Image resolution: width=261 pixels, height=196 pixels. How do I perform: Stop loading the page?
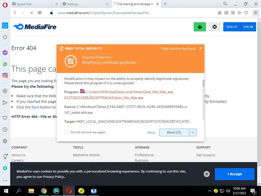31,13
